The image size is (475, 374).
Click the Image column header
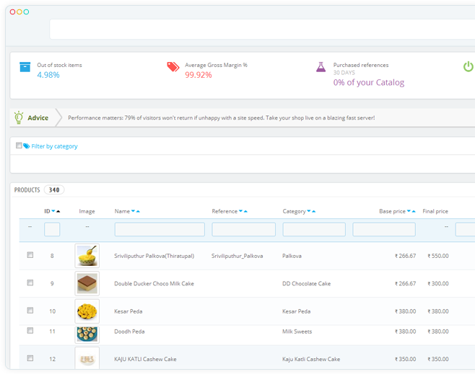87,211
